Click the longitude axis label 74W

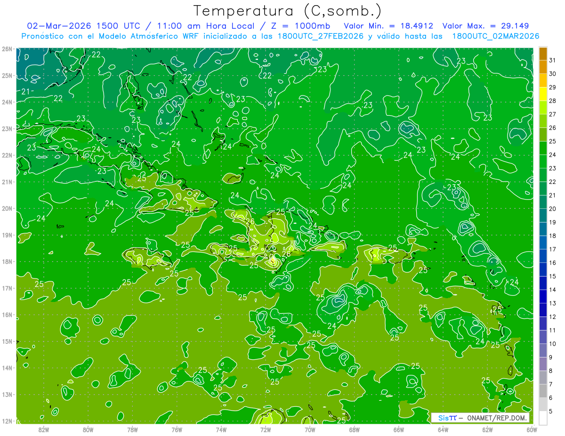221,429
